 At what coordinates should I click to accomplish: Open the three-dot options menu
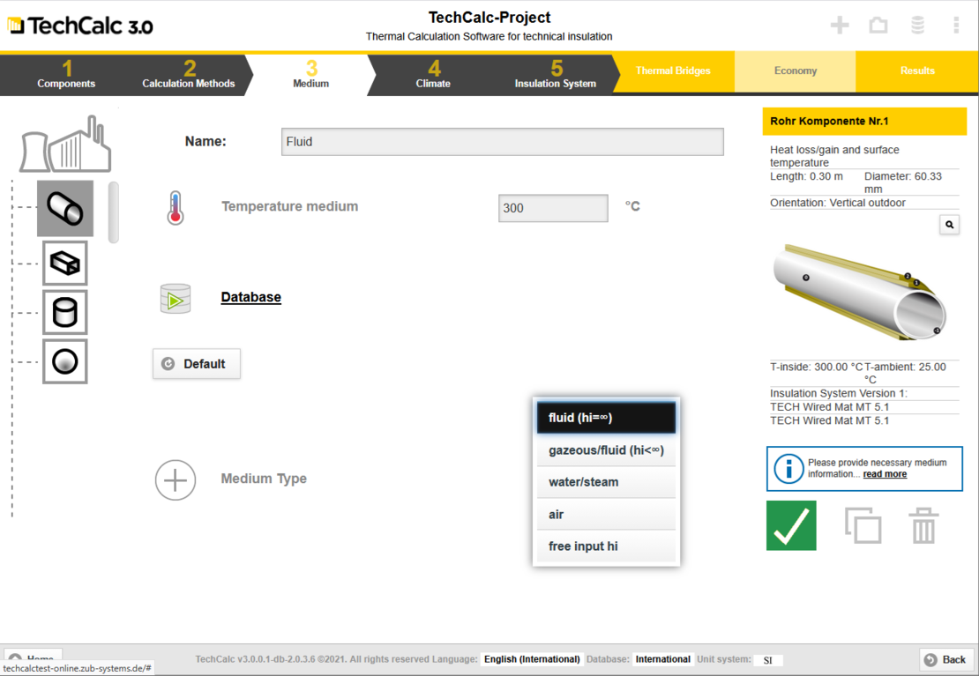coord(956,25)
